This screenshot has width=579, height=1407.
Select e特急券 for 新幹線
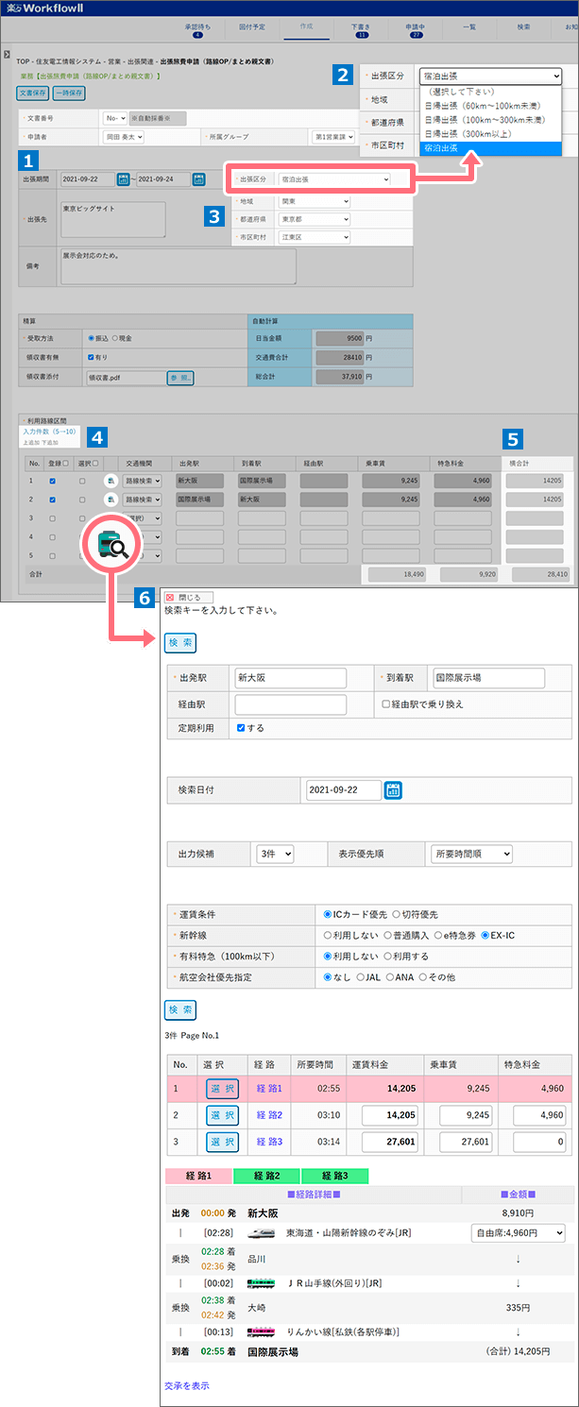coord(437,935)
